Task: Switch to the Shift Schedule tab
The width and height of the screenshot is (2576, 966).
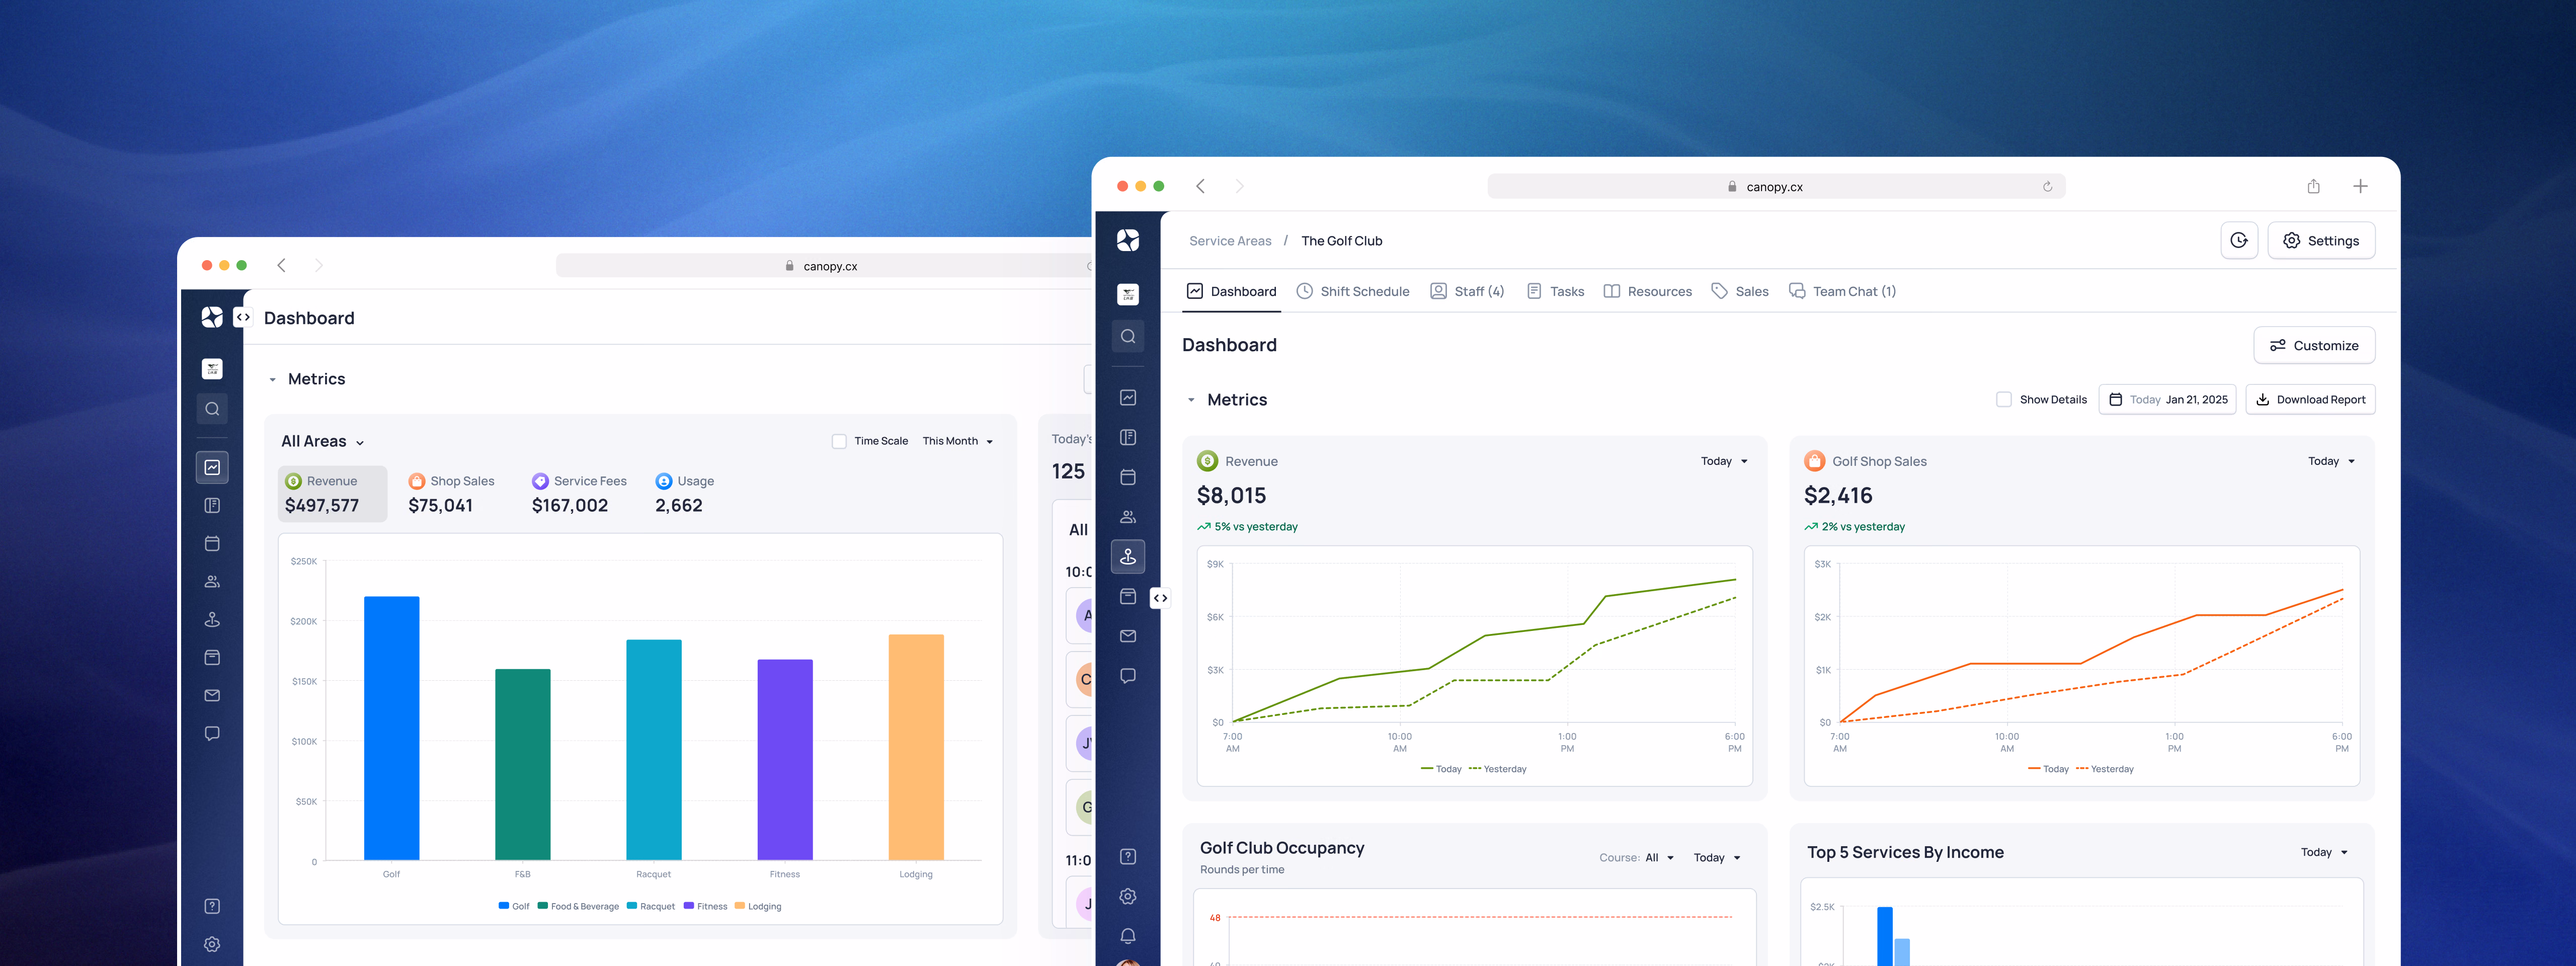Action: 1353,291
